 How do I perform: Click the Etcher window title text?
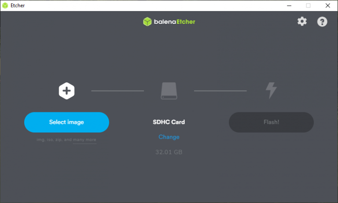tap(18, 6)
